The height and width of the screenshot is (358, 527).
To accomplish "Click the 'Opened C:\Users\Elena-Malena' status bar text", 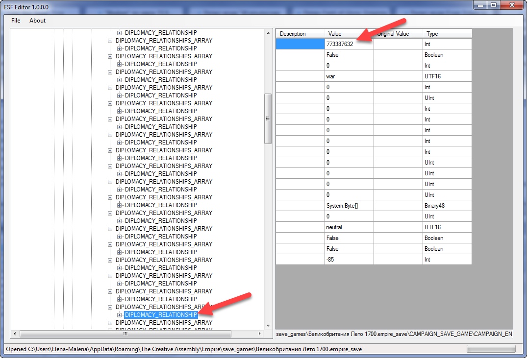I will [x=184, y=349].
